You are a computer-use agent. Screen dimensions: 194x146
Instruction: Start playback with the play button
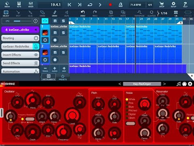(x=100, y=5)
